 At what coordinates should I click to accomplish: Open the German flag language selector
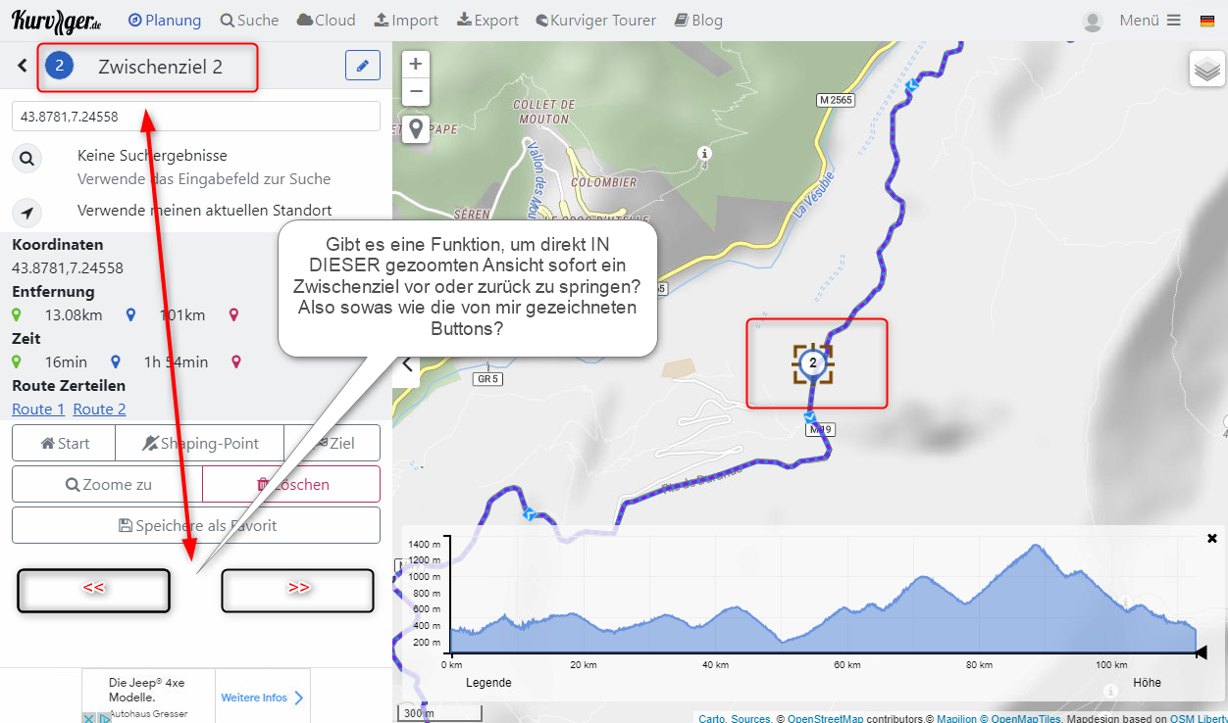coord(1207,21)
